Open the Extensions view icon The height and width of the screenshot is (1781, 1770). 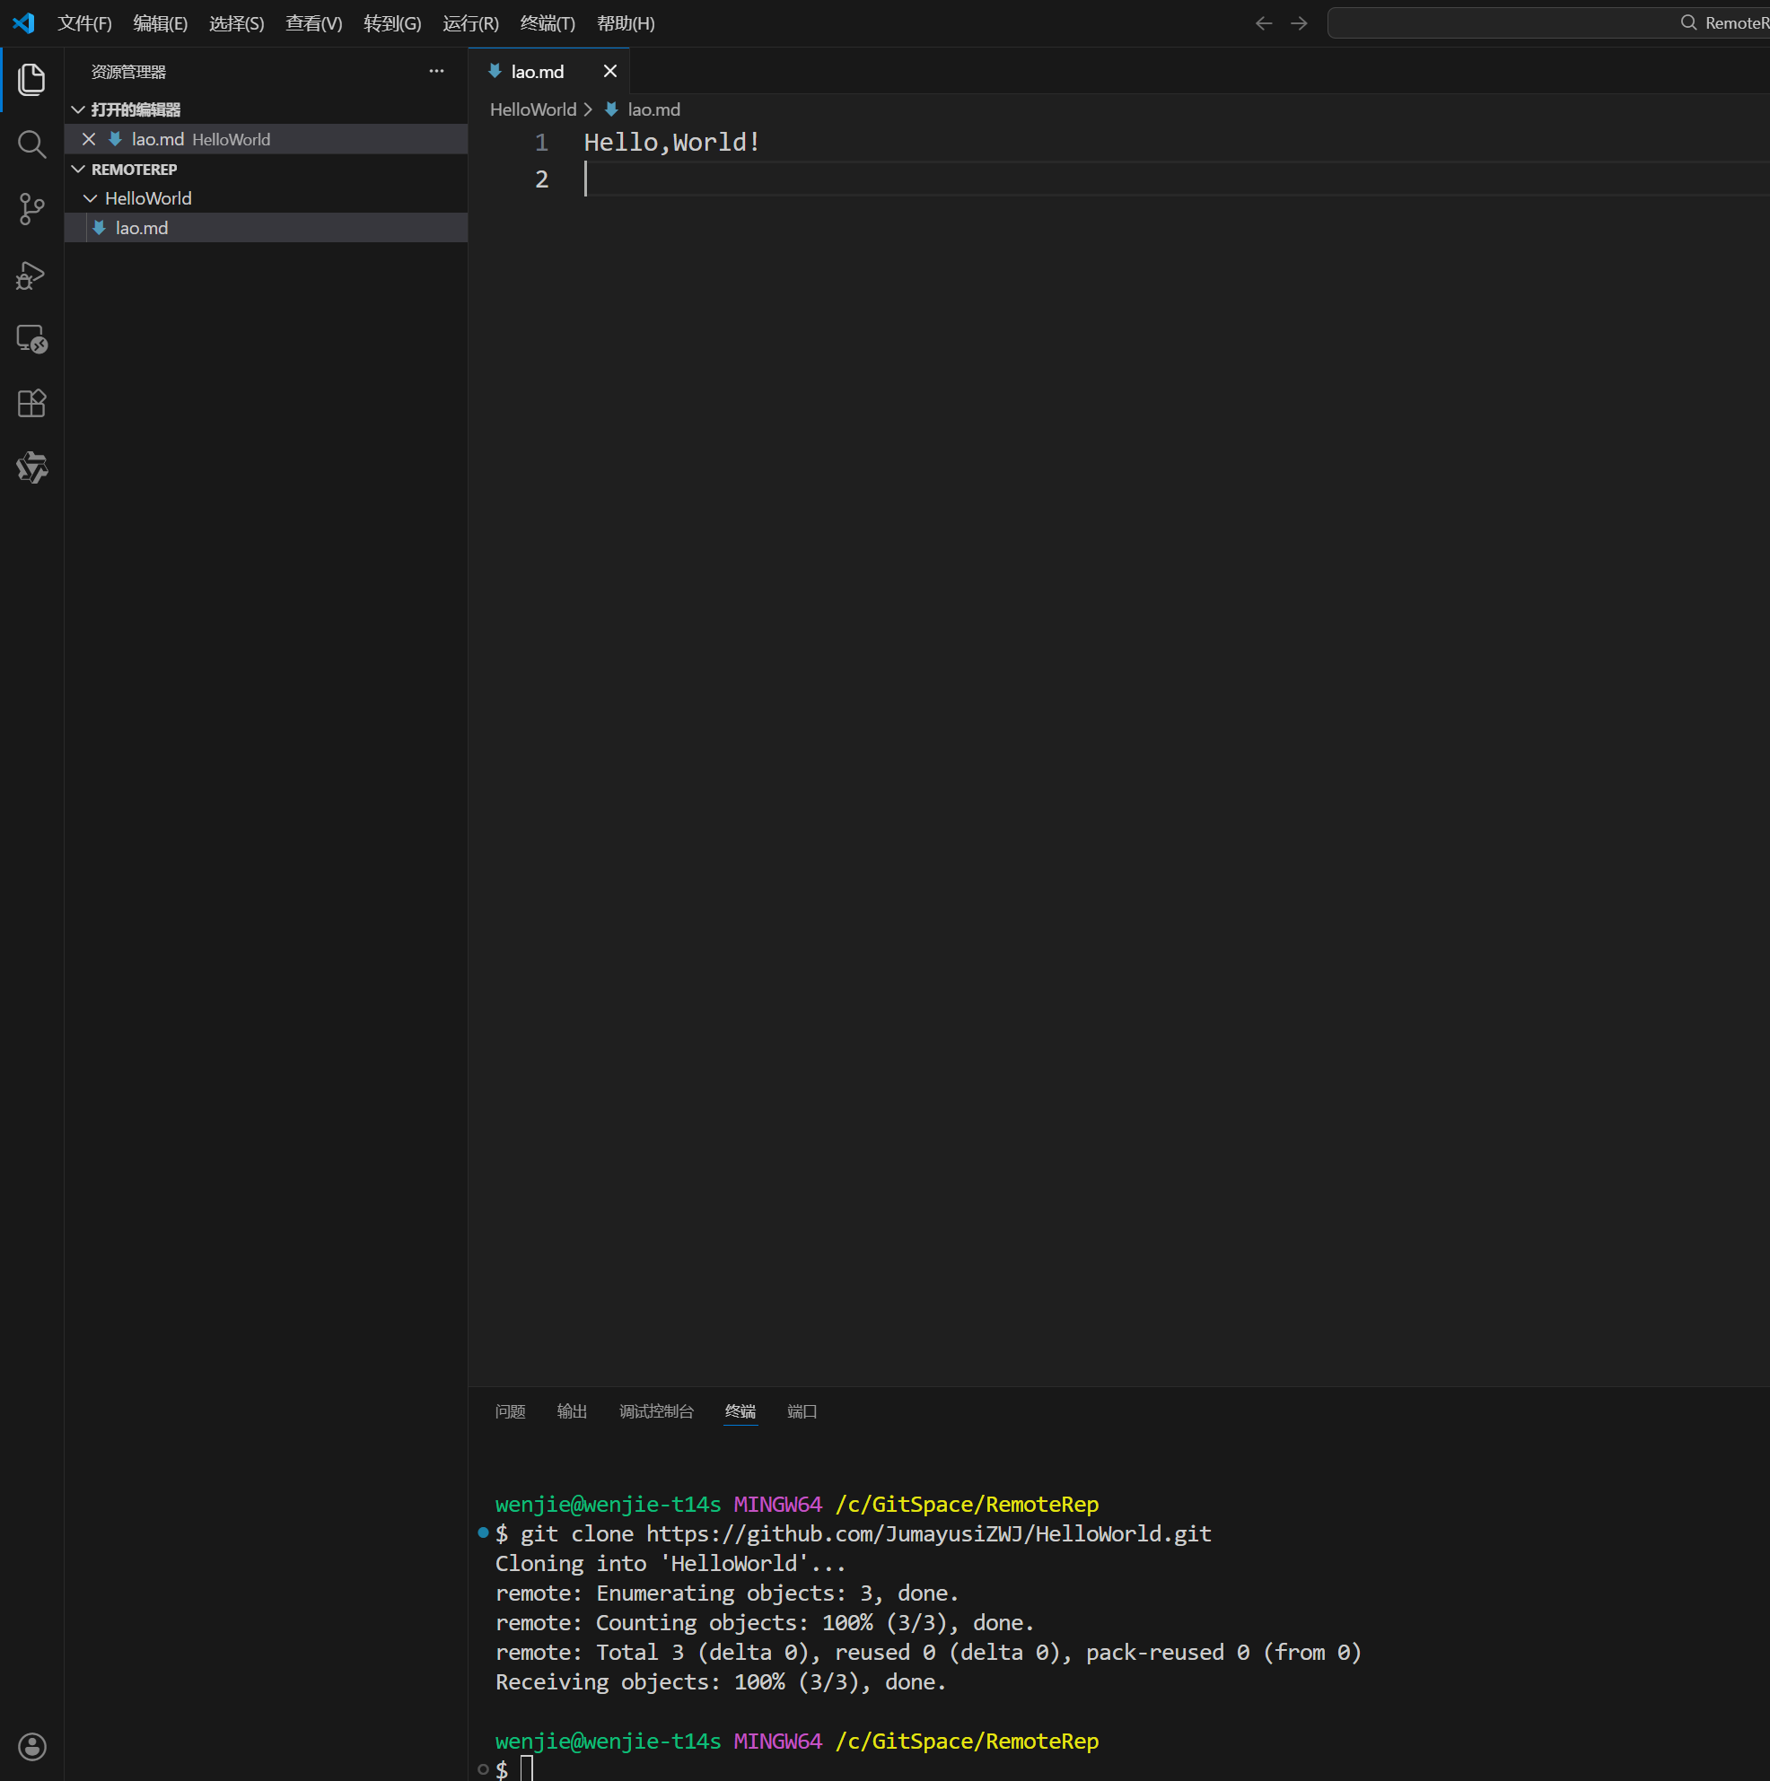(x=31, y=403)
